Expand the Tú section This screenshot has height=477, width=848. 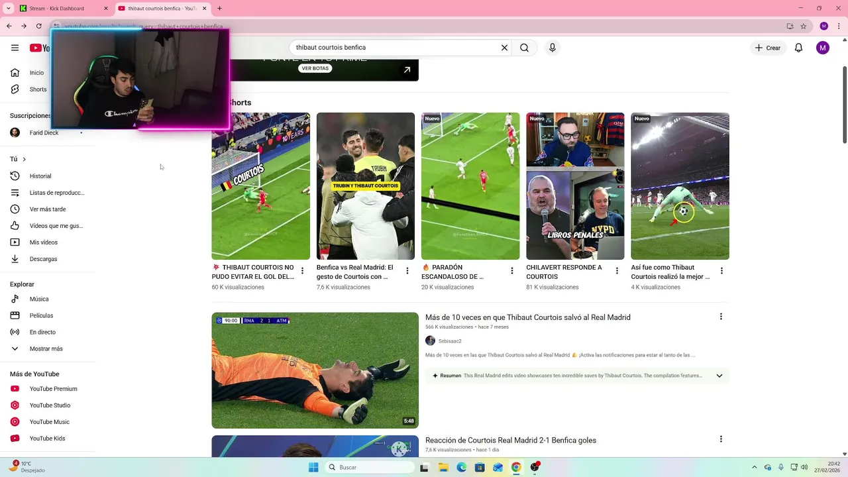pos(18,159)
